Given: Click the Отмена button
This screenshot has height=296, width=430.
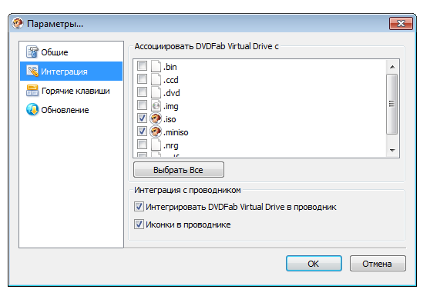Looking at the screenshot, I should 378,264.
